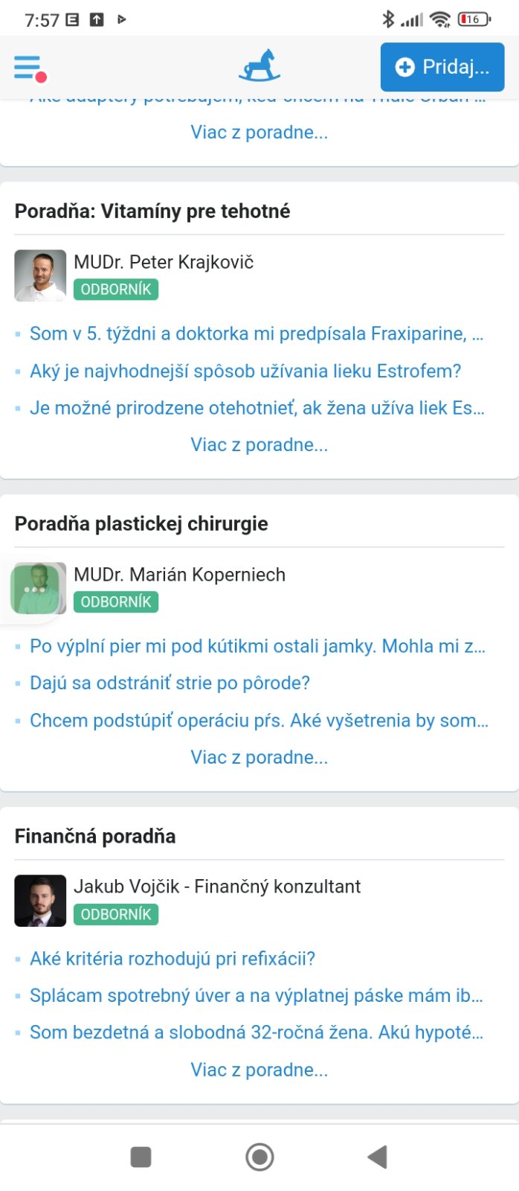Open the hamburger menu icon
The image size is (519, 1191).
[x=28, y=67]
